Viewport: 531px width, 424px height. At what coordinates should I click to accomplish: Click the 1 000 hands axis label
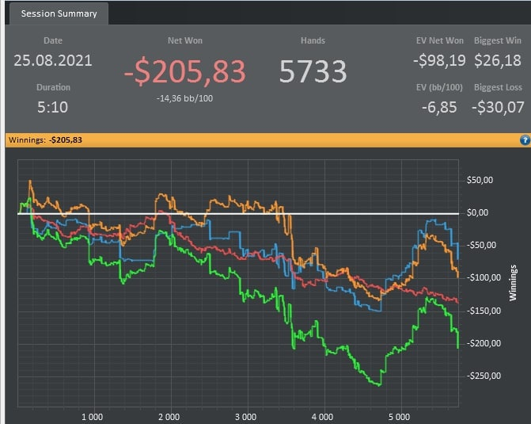[92, 417]
